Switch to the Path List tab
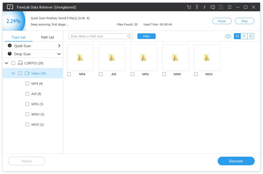 47,37
